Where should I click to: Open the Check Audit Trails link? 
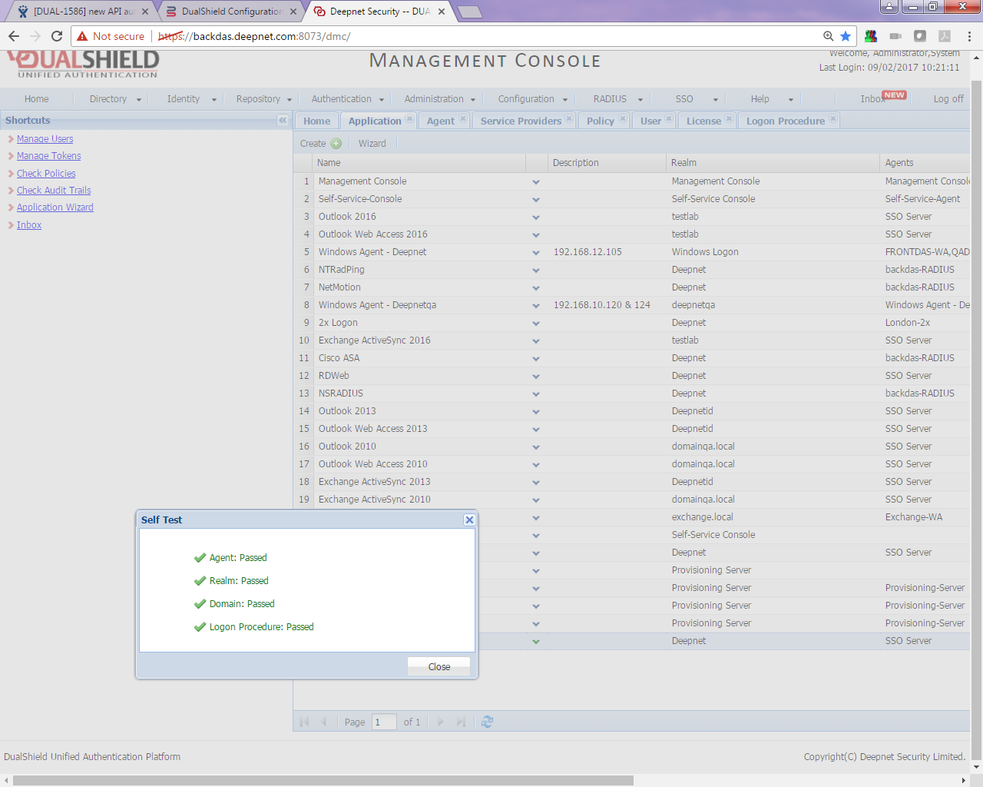54,191
